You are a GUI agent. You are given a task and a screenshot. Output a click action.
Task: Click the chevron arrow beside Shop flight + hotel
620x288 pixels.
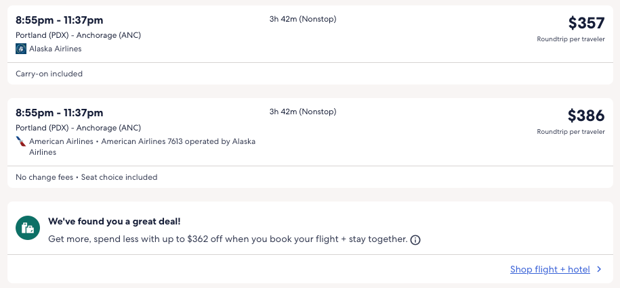[599, 270]
